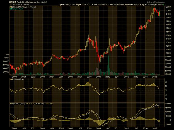
Task: Click the "Chg +6782.00 (+3.31%)" change value
Action: pos(151,4)
